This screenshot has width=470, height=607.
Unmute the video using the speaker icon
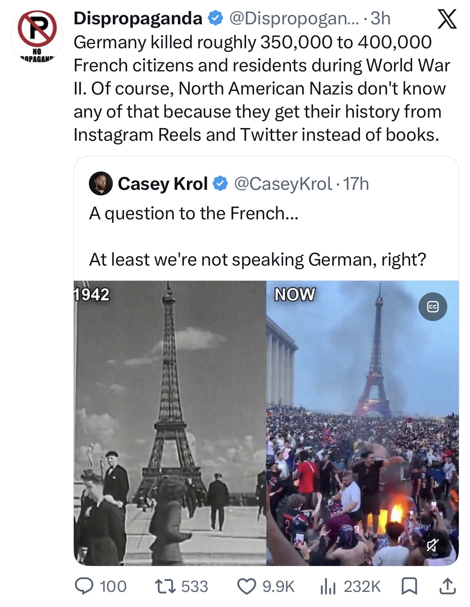point(433,545)
